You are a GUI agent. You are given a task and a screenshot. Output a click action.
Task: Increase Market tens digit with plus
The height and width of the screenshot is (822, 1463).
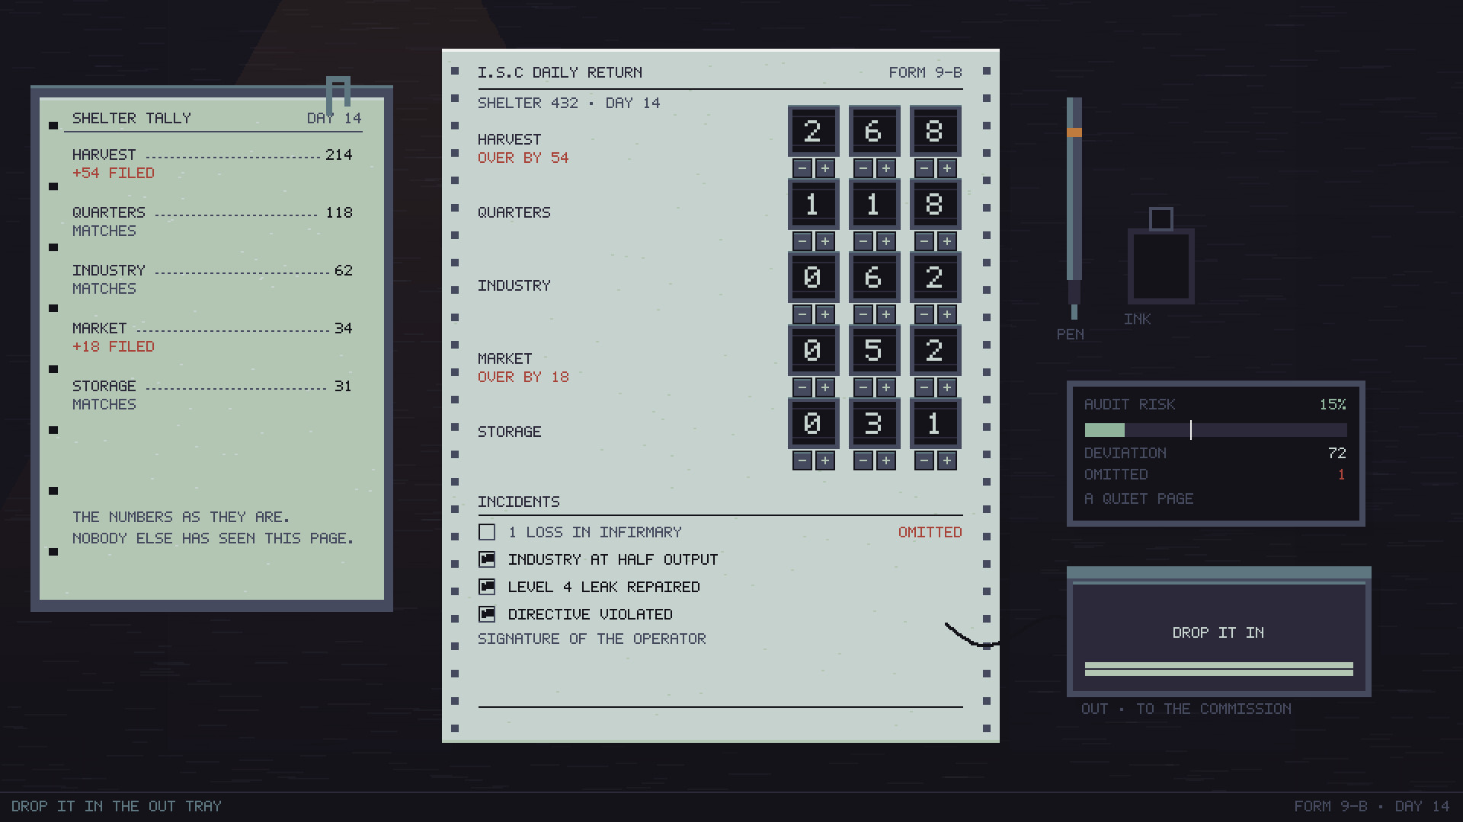[x=885, y=387]
